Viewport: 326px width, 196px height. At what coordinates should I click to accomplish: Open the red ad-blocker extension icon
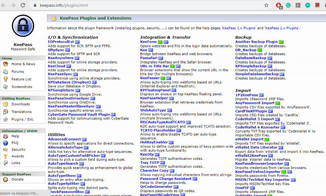tap(279, 6)
